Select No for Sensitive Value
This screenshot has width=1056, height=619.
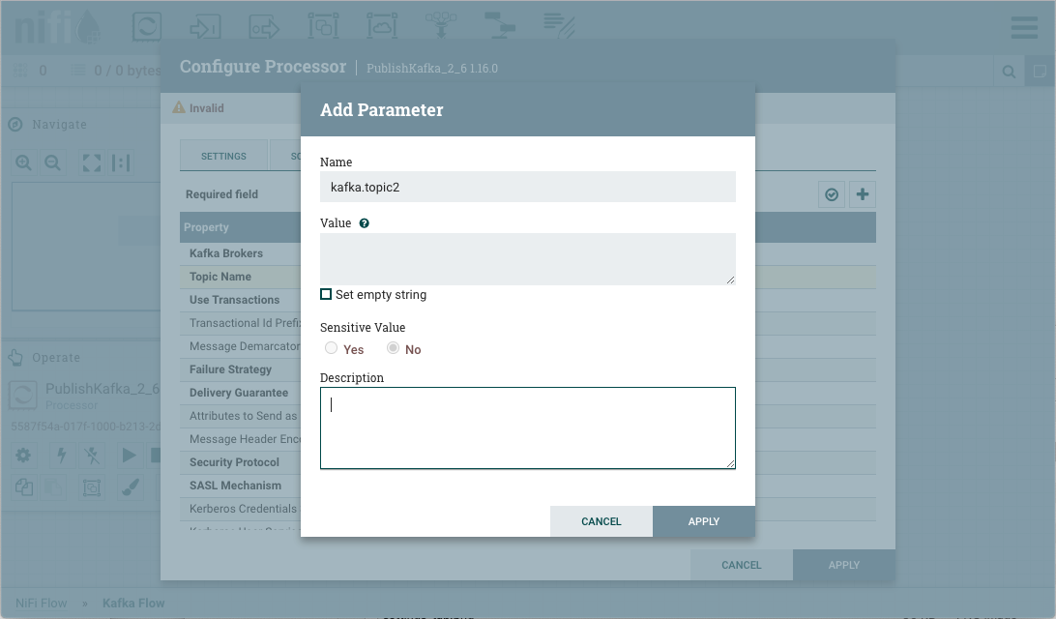tap(394, 348)
